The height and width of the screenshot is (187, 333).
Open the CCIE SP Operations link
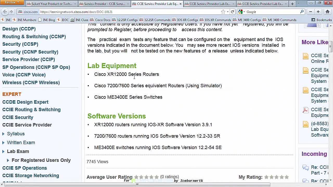point(25,168)
